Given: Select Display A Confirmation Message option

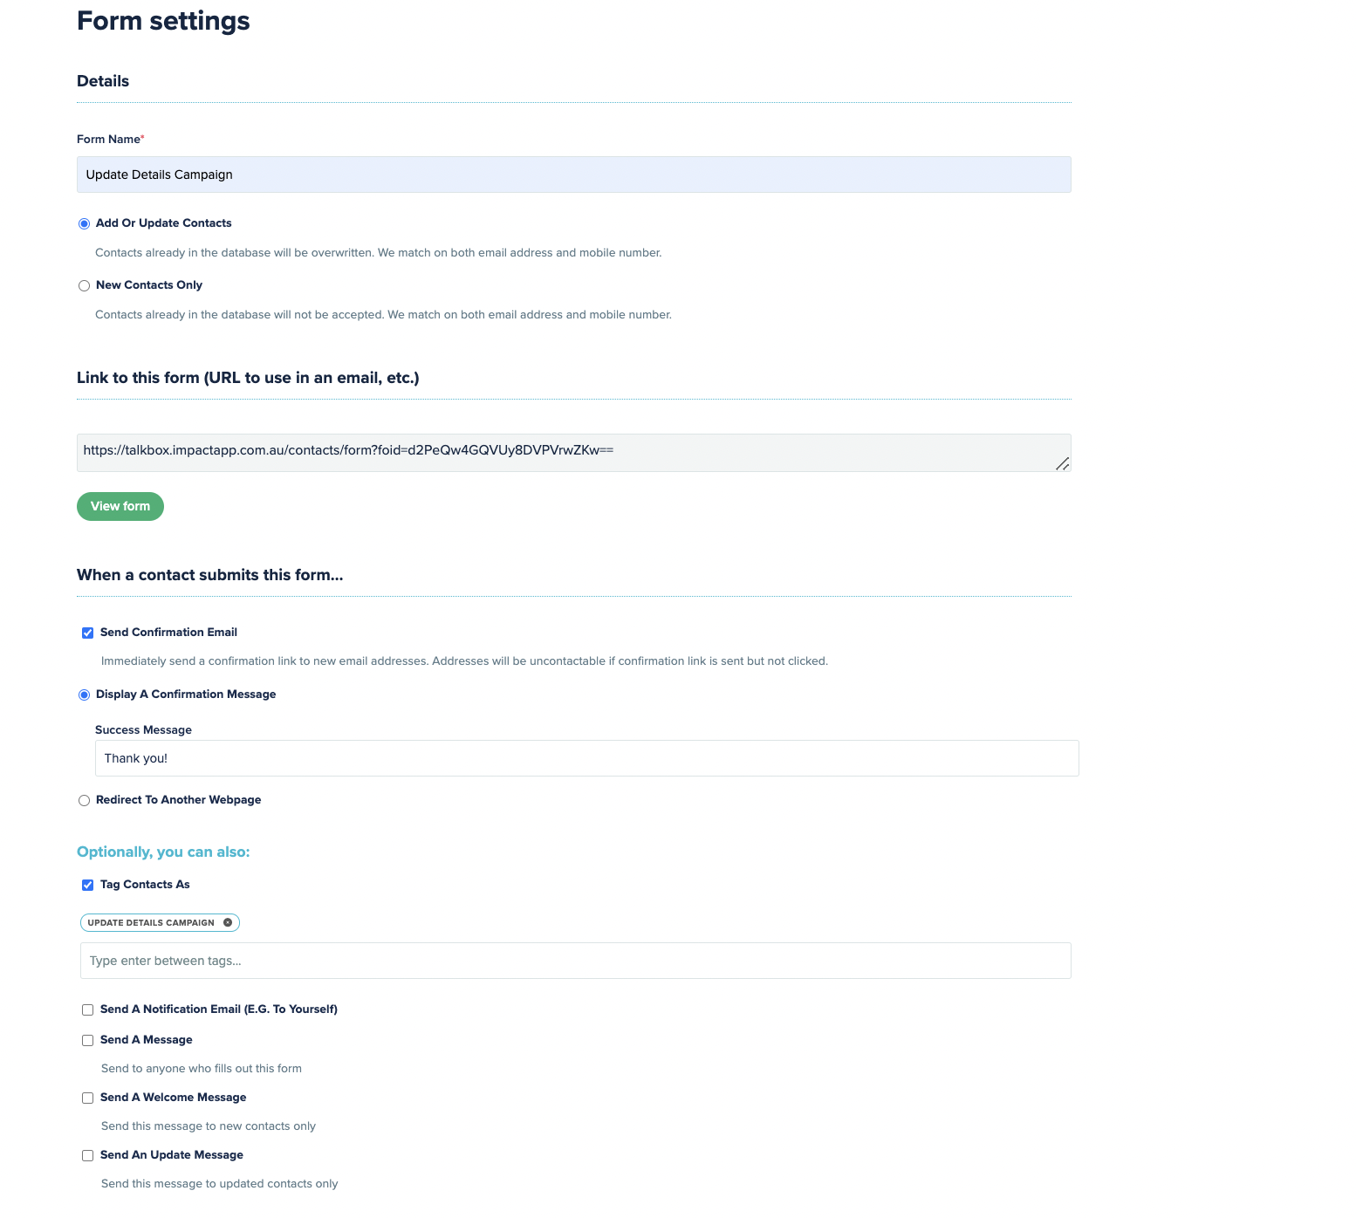Looking at the screenshot, I should [85, 695].
